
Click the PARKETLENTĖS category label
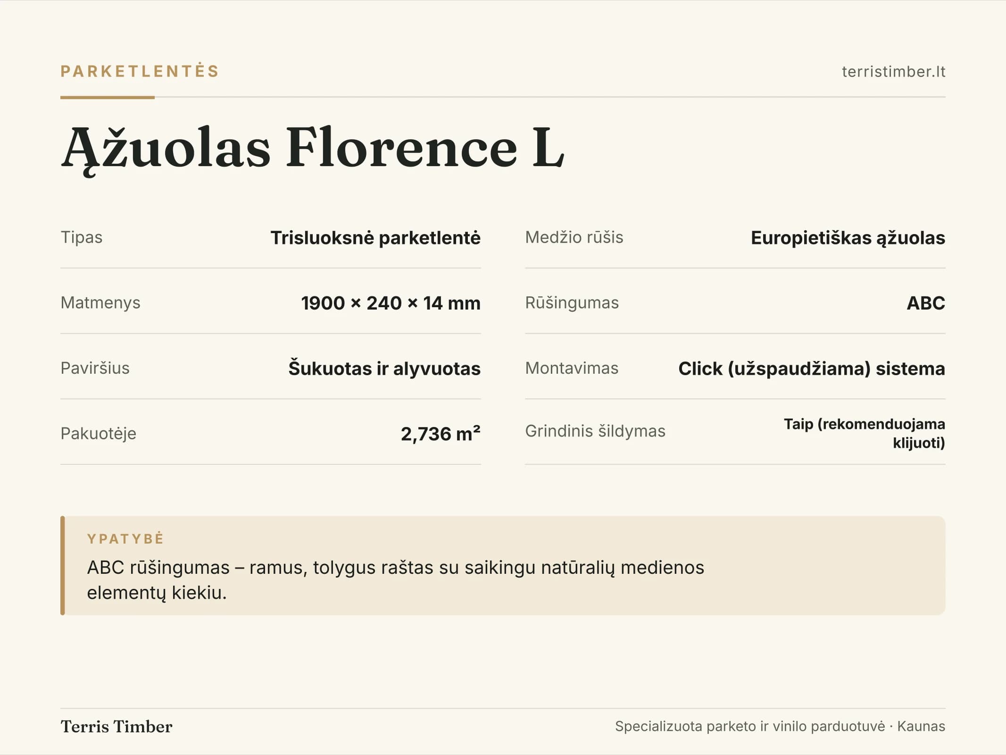[140, 71]
